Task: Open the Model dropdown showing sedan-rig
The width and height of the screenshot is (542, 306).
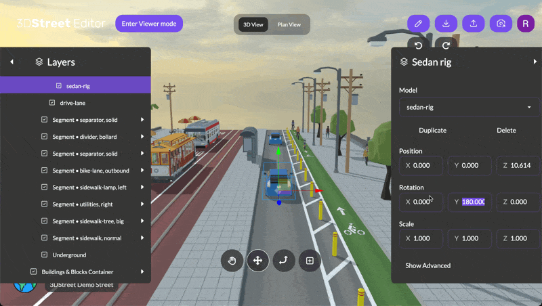Action: point(469,107)
